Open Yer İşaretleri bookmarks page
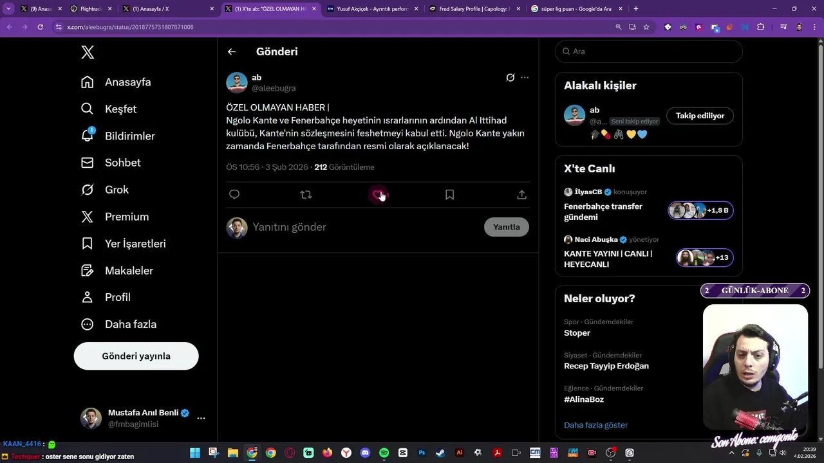The image size is (824, 463). (124, 244)
